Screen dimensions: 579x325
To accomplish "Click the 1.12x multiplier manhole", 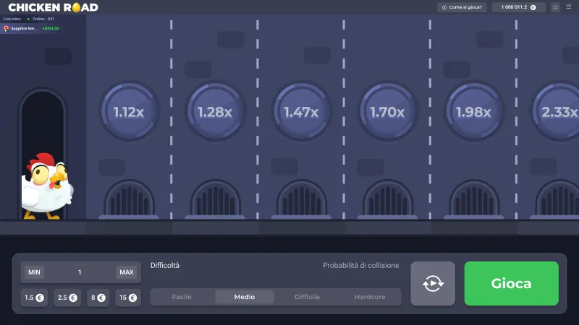I will 129,112.
